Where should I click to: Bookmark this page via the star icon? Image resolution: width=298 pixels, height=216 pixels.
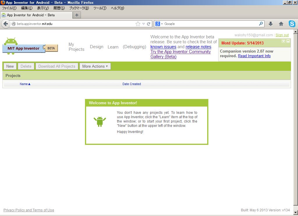137,24
